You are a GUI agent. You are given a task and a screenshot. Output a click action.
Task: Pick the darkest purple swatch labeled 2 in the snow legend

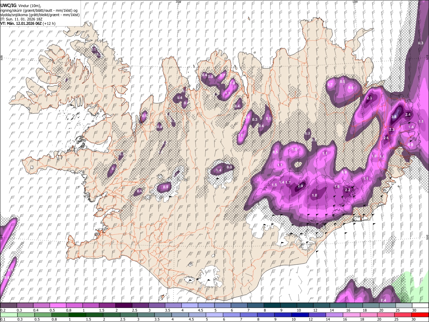tap(124, 305)
